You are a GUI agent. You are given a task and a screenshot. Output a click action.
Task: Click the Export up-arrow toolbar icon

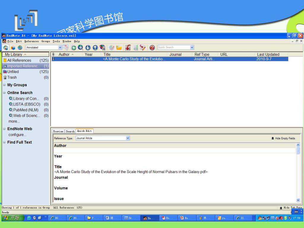(95, 47)
